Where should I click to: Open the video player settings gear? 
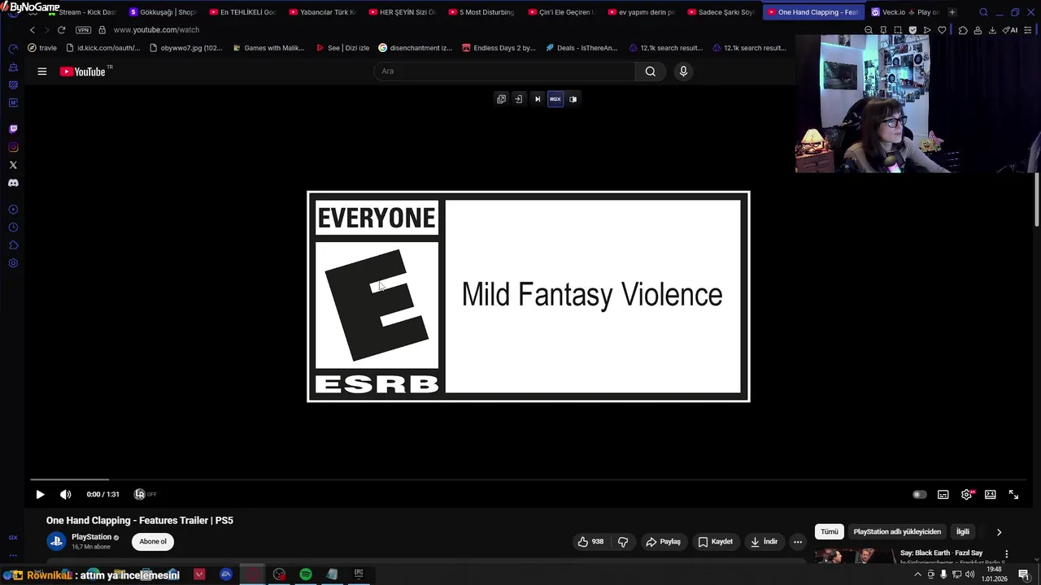coord(966,494)
